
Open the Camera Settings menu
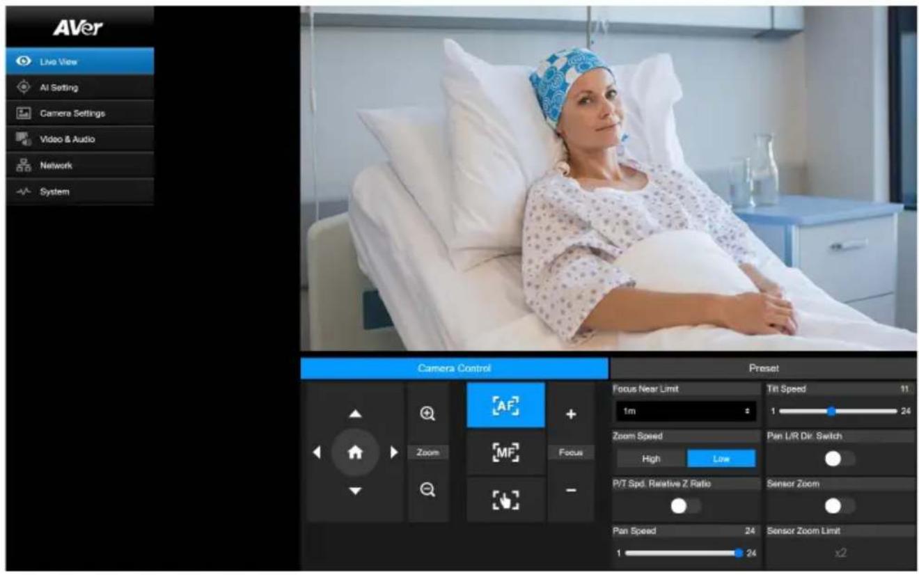(x=80, y=113)
